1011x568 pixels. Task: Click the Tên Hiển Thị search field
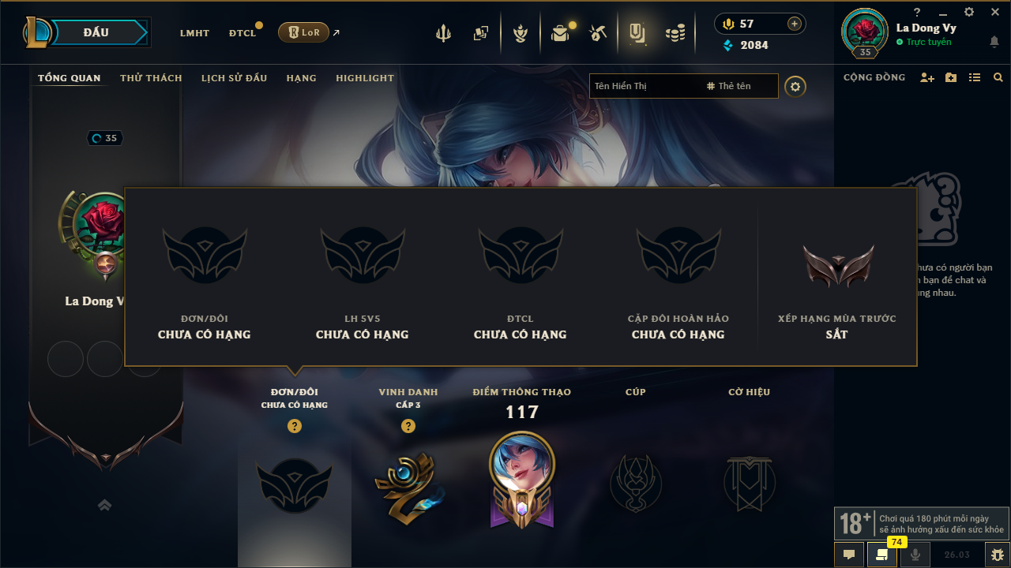(645, 86)
